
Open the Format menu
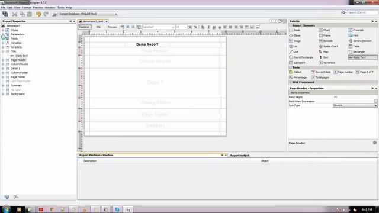pos(26,8)
